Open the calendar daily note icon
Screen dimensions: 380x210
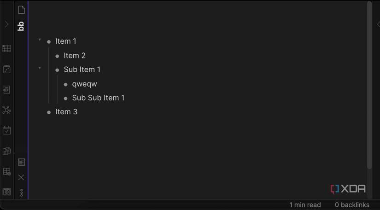[x=7, y=130]
